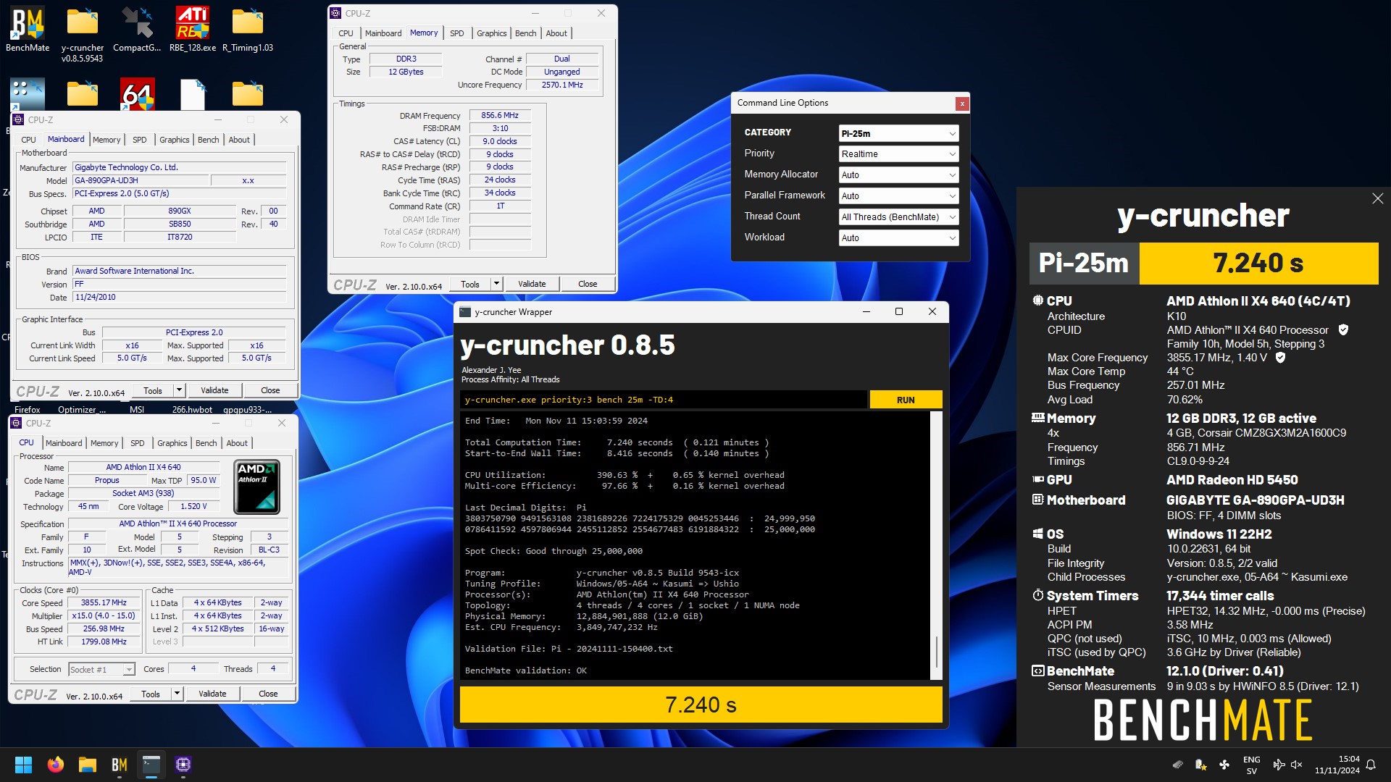Open Firefox from the taskbar
This screenshot has height=782, width=1391.
55,765
